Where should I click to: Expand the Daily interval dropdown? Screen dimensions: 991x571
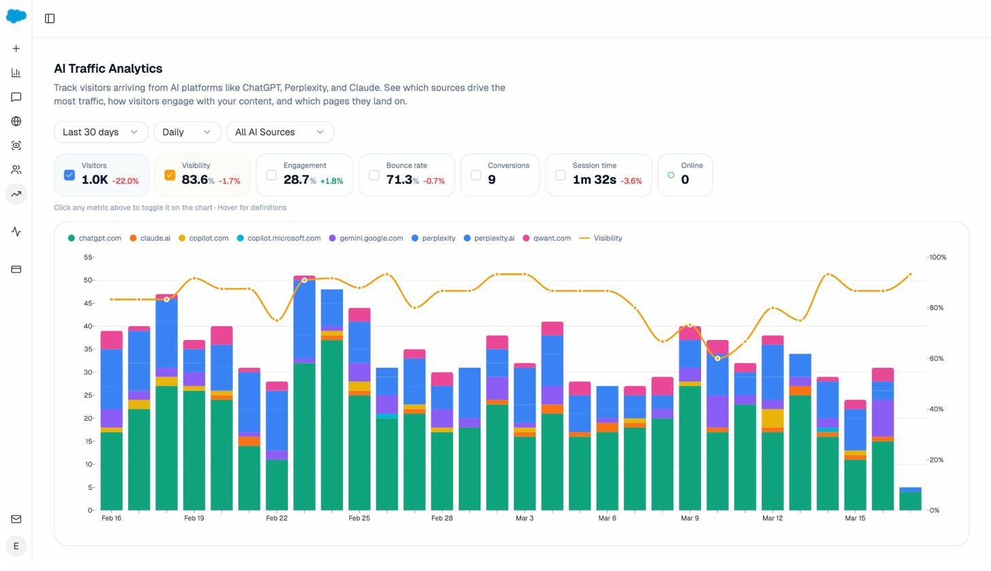point(186,132)
